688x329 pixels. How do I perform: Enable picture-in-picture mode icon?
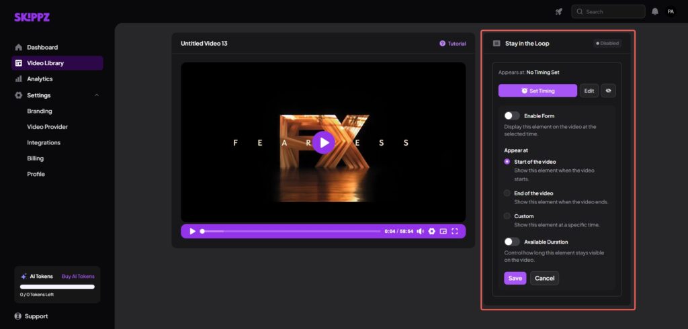click(443, 231)
